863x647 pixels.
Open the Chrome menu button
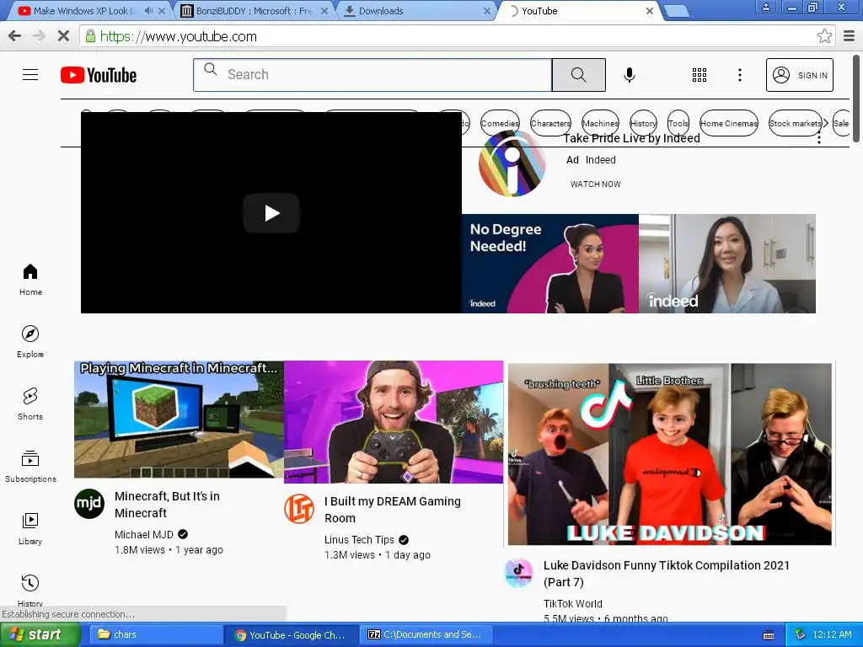pos(850,36)
